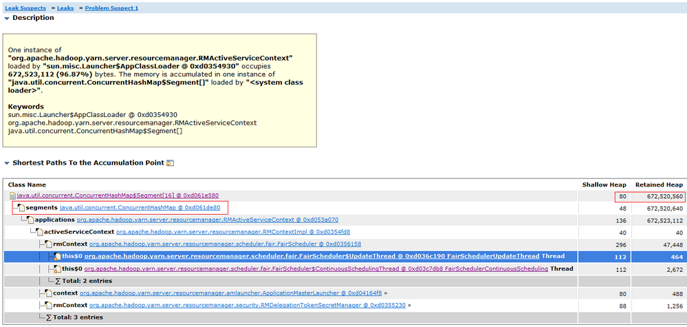Click thread icon in FairSchedulerUpdateThread row
The height and width of the screenshot is (327, 687).
click(x=57, y=256)
